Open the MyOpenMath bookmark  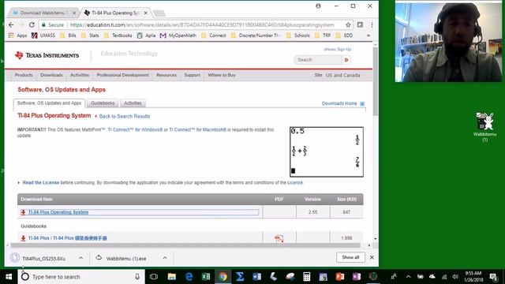point(178,35)
